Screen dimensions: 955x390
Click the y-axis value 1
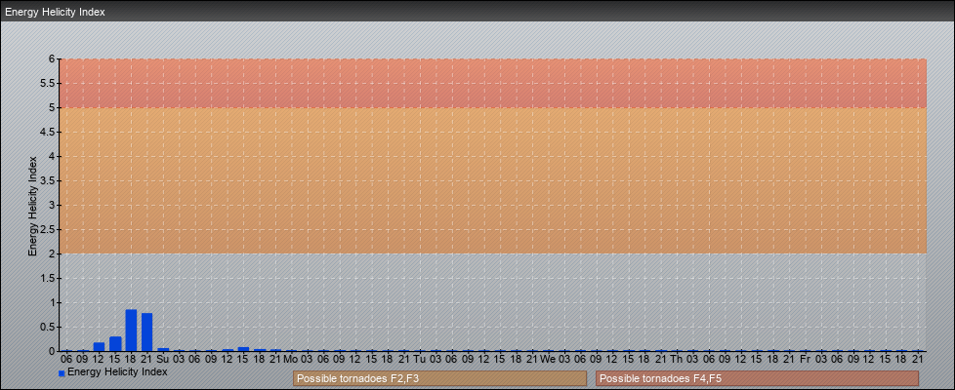[x=53, y=302]
